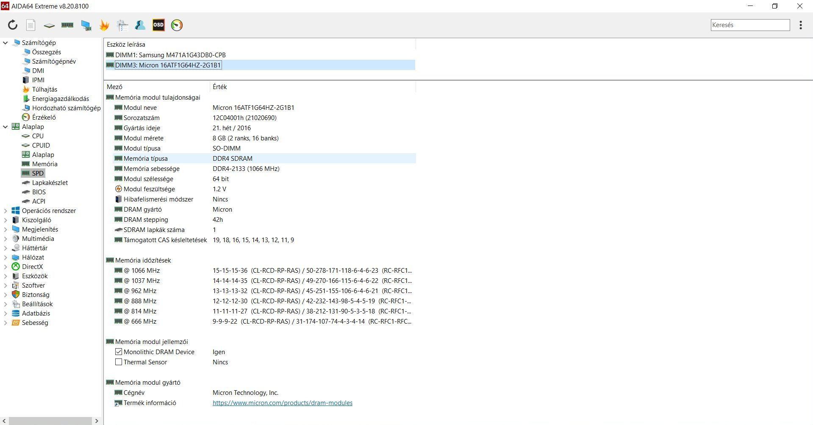Expand the Eszközök tree node

(6, 276)
